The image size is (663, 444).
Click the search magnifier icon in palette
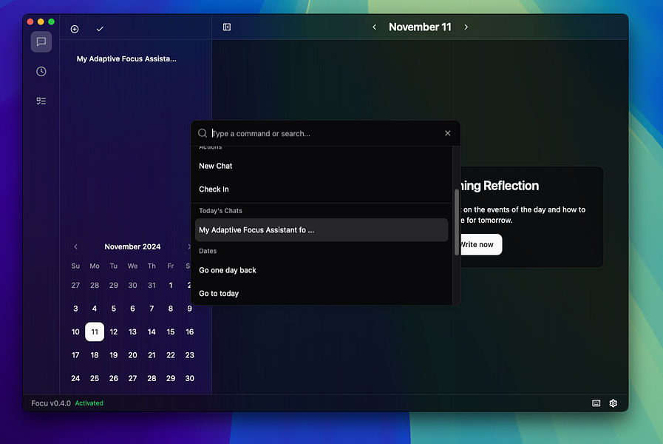pos(203,133)
